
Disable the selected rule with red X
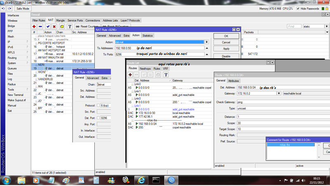(x=54, y=26)
